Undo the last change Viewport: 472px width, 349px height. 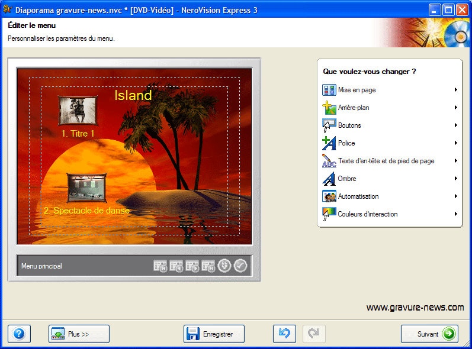tap(284, 334)
